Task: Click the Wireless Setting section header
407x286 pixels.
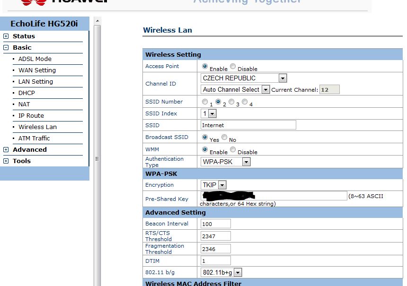Action: pyautogui.click(x=273, y=54)
